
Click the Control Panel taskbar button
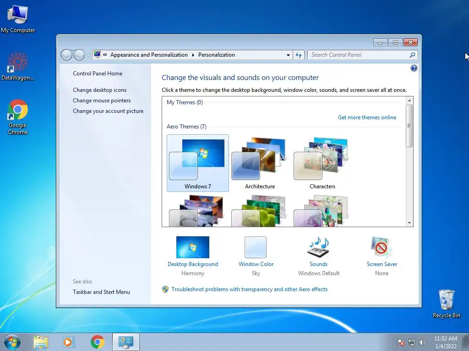click(x=125, y=342)
